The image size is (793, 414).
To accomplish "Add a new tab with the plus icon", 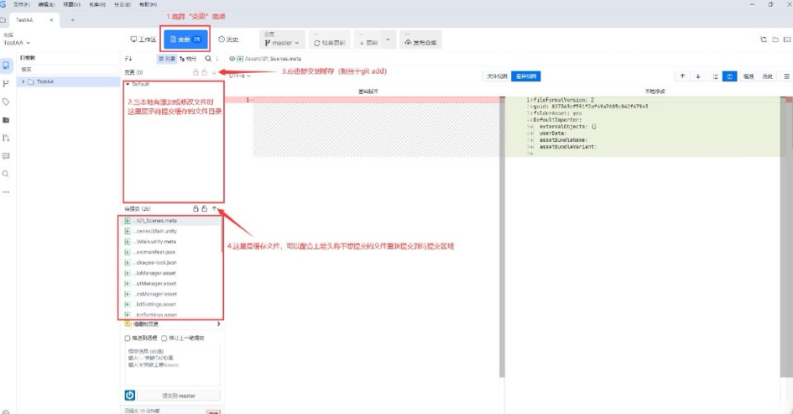I will click(x=73, y=20).
